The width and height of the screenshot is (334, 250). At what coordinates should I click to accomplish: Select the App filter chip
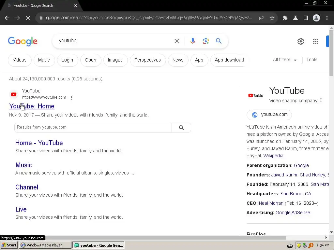(x=199, y=60)
